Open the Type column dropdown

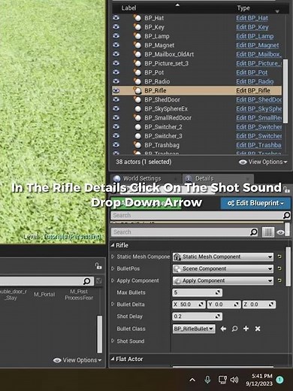277,11
